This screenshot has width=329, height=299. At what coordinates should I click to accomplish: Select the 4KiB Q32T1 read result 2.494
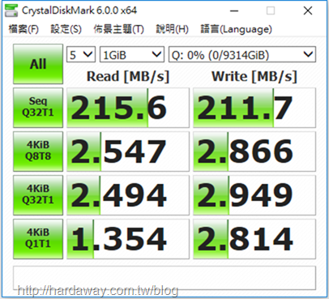click(128, 195)
